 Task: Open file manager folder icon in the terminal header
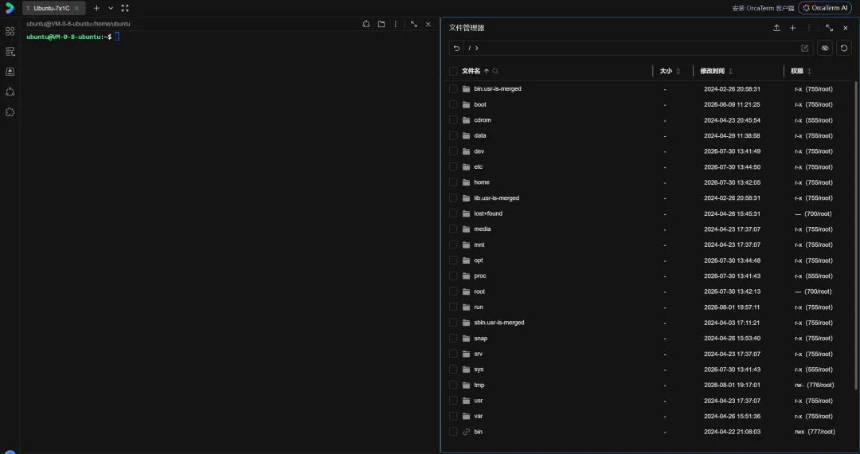point(381,24)
